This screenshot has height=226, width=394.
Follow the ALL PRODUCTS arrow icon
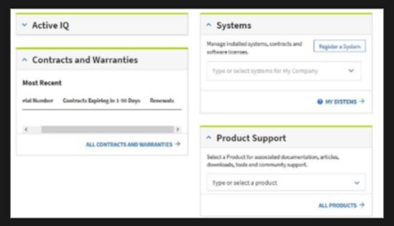coord(362,205)
